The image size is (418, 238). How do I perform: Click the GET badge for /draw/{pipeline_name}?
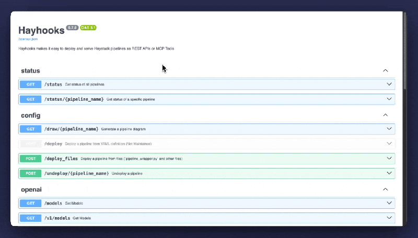[31, 129]
